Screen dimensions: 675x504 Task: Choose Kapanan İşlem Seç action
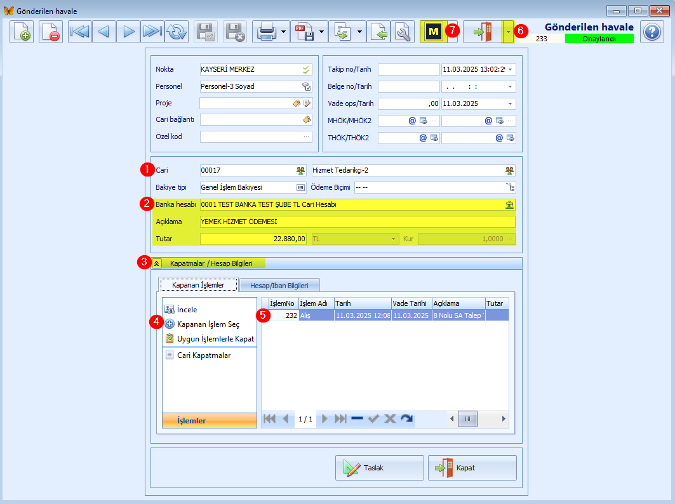click(208, 324)
